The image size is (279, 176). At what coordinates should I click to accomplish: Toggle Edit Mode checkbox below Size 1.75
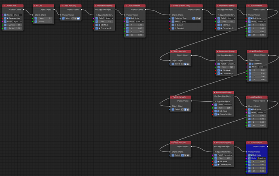99,25
